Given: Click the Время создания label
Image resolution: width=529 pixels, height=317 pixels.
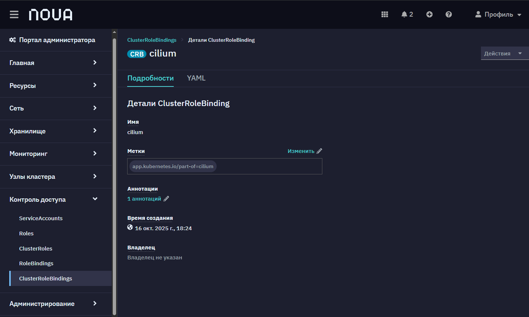Looking at the screenshot, I should coord(150,218).
